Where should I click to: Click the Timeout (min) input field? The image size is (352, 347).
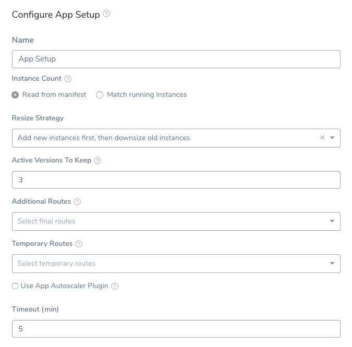176,329
